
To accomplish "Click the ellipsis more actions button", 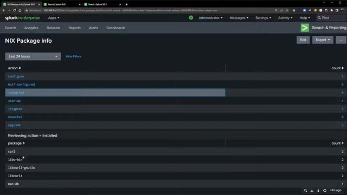I will (341, 40).
